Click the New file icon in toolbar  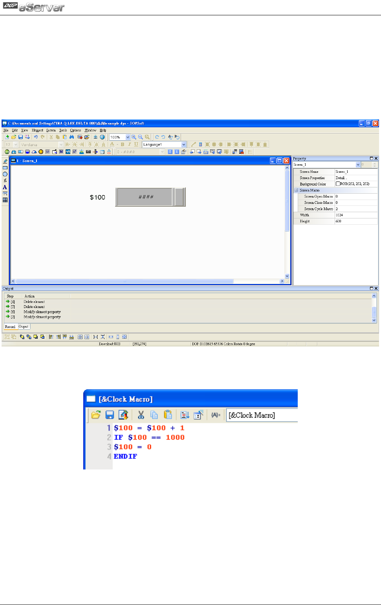tap(7, 137)
